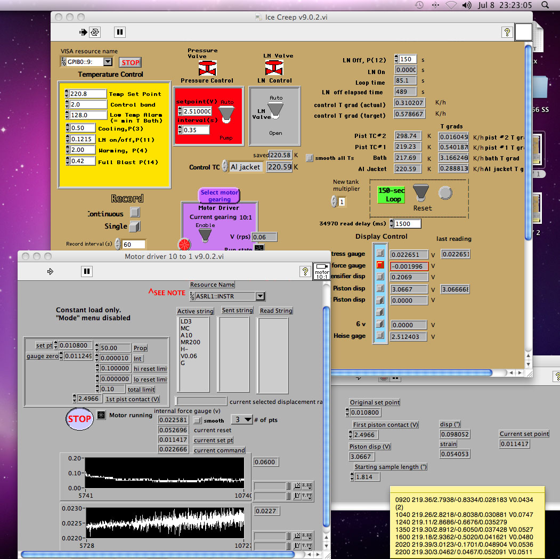Flip the LN Valve Auto/Open switch

[x=275, y=110]
